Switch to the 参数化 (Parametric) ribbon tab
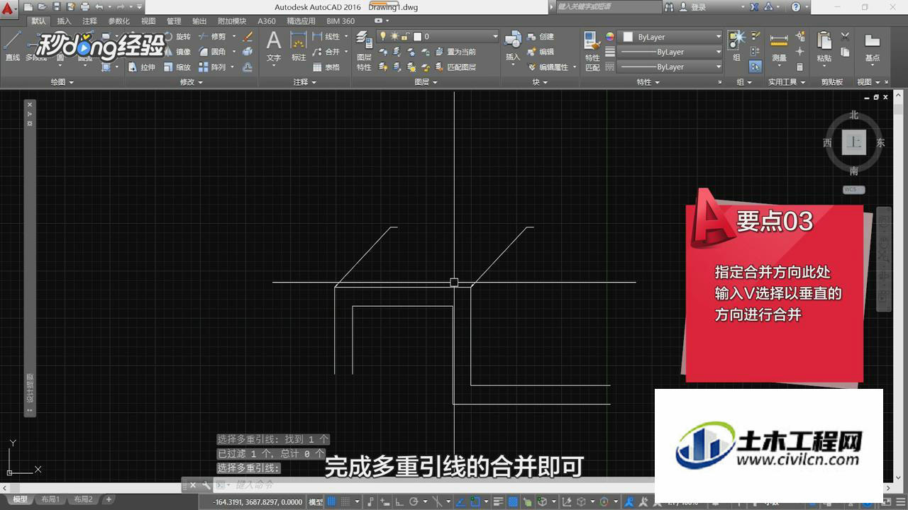 point(119,21)
